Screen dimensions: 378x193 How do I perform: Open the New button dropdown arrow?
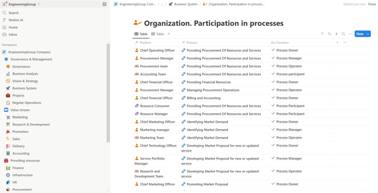click(x=368, y=34)
